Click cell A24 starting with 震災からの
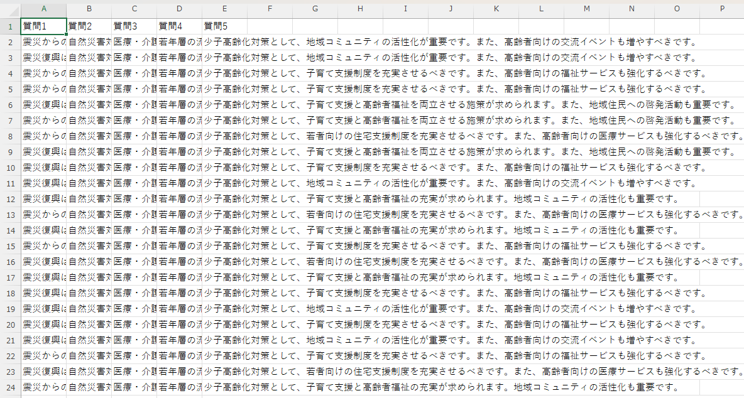Screen dimensions: 744x398 click(43, 386)
